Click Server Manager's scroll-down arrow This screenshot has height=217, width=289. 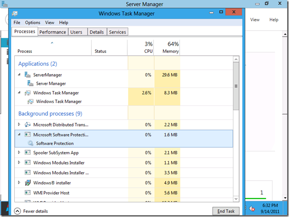click(x=285, y=198)
